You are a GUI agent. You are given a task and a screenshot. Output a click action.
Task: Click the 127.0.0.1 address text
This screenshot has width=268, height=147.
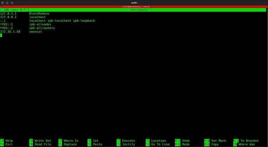coord(9,17)
